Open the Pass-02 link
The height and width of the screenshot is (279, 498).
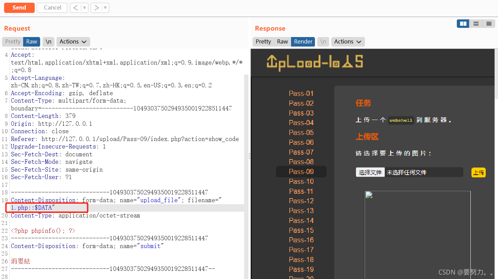pos(301,103)
